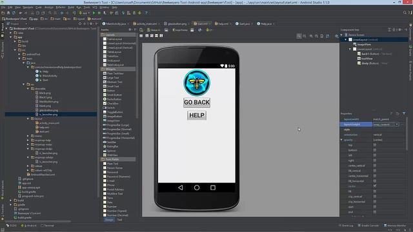Expand the values folder in project tree

pyautogui.click(x=28, y=166)
